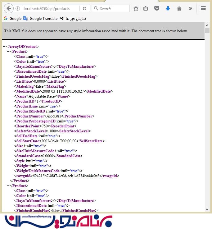The width and height of the screenshot is (212, 229).
Task: Click the rowguid value 694215b7-08f7-4c0d-acb1-d734ba44c0c8
Action: [x=66, y=176]
